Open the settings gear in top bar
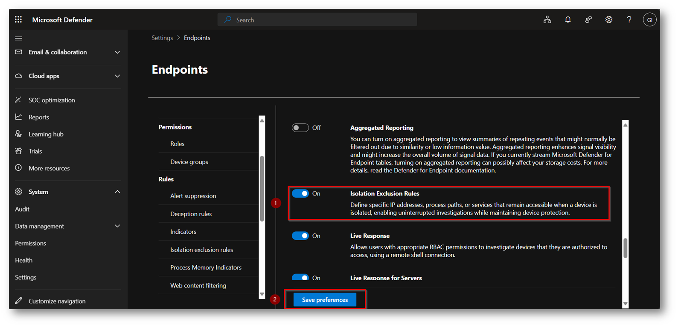The image size is (678, 327). pyautogui.click(x=609, y=20)
